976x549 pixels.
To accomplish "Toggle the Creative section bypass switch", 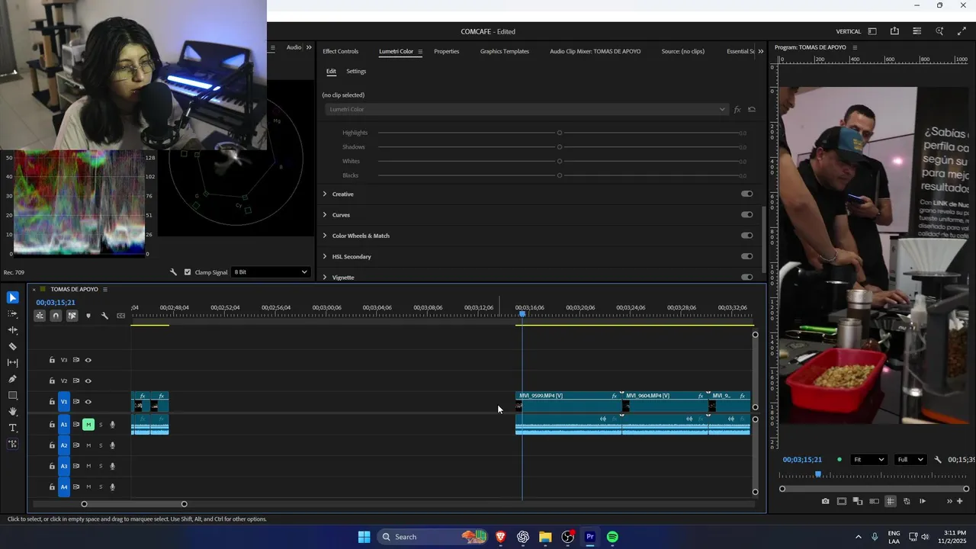I will pos(746,194).
